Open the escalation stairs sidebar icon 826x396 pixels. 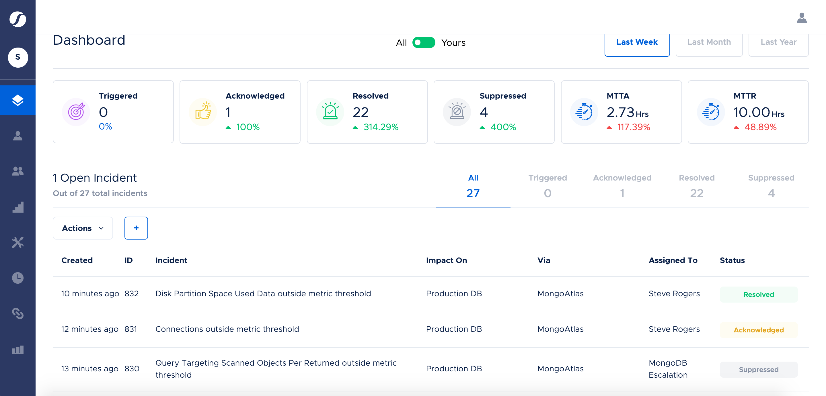17,207
